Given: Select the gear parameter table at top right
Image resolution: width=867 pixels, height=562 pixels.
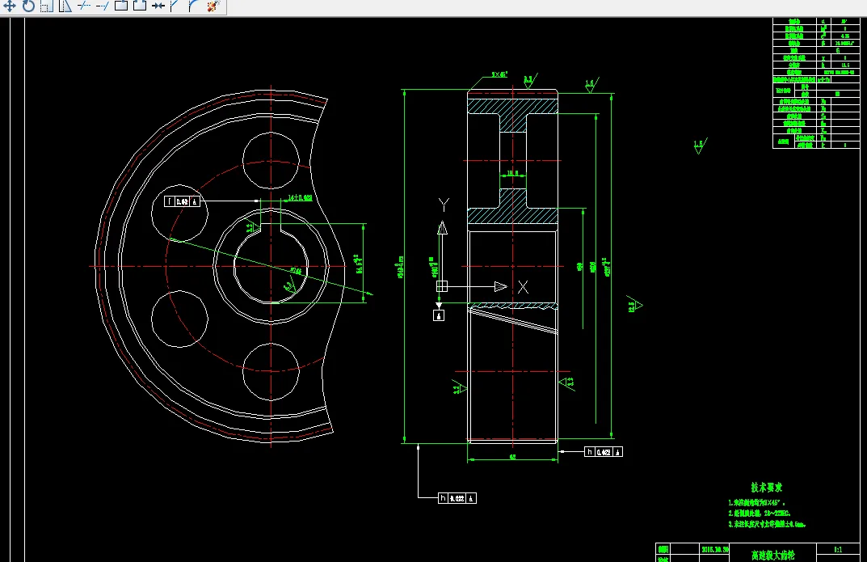Looking at the screenshot, I should tap(816, 83).
